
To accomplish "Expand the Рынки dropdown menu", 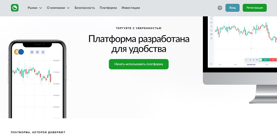I will 35,8.
